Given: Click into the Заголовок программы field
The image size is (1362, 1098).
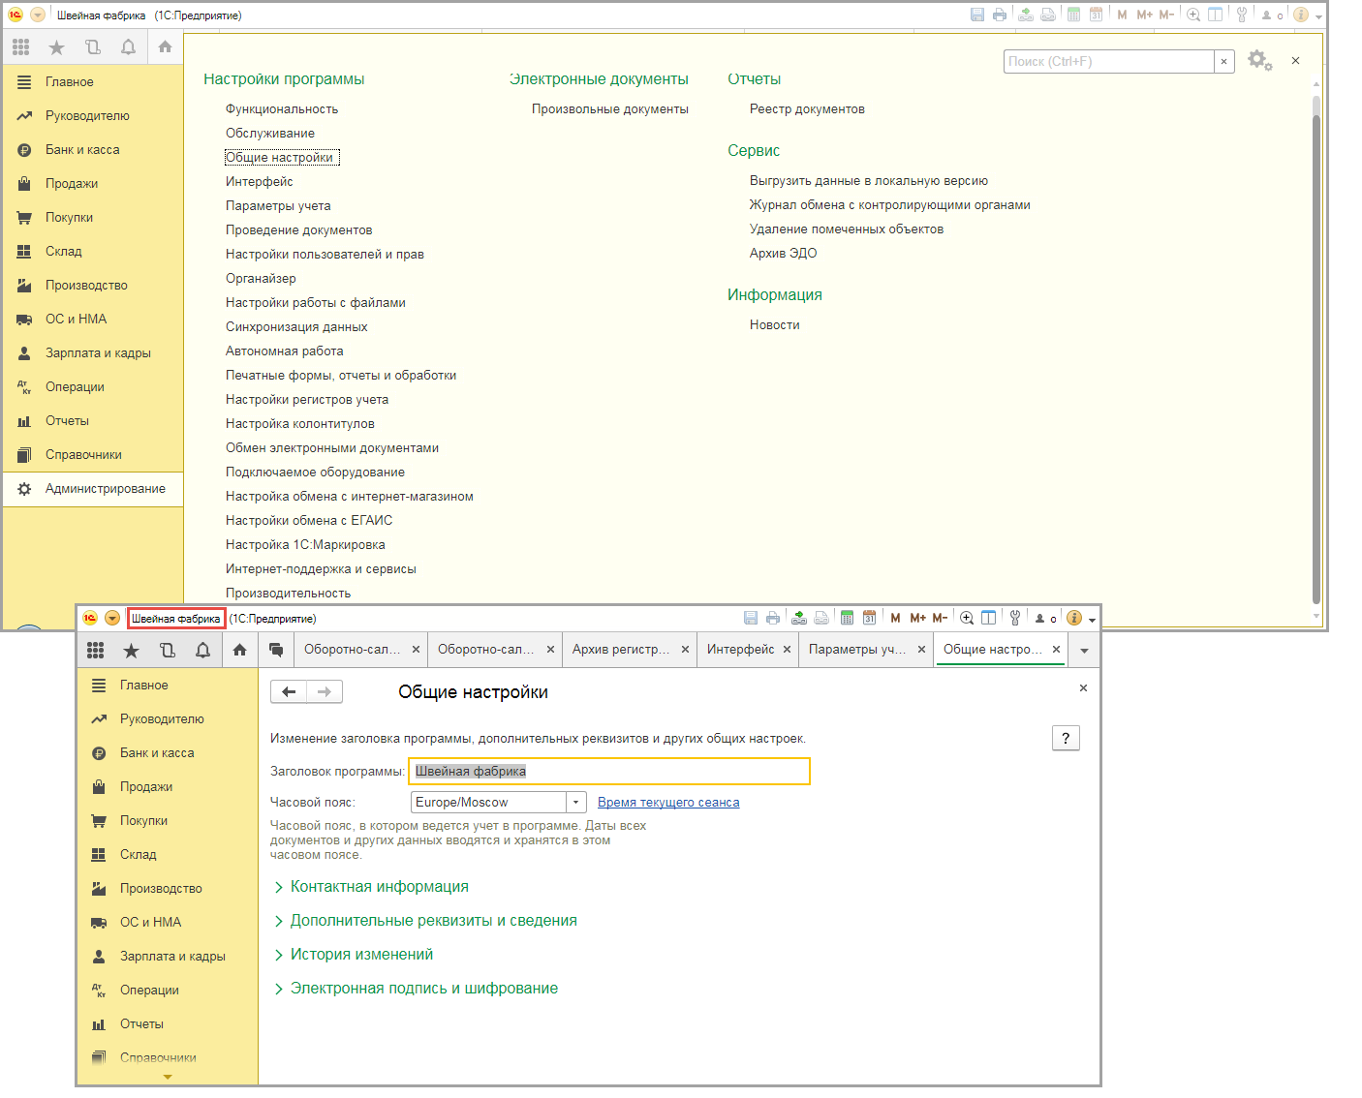Looking at the screenshot, I should (x=608, y=772).
